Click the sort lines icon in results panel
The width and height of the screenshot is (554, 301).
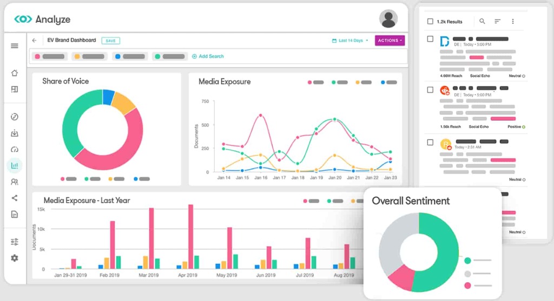pos(498,22)
